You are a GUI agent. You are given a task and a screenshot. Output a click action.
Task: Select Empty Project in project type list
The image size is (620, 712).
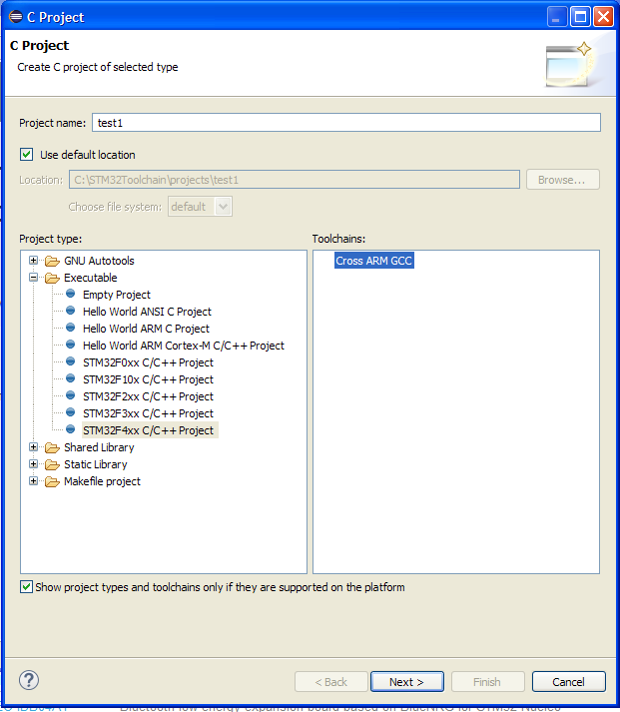117,295
